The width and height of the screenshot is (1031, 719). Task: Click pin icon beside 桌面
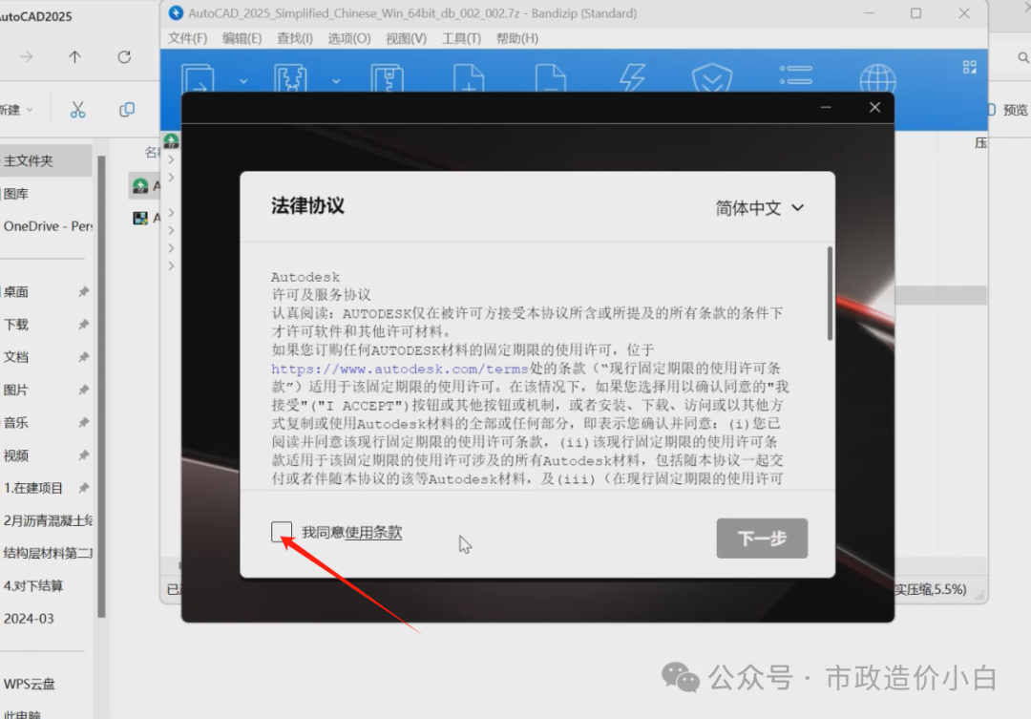tap(83, 291)
